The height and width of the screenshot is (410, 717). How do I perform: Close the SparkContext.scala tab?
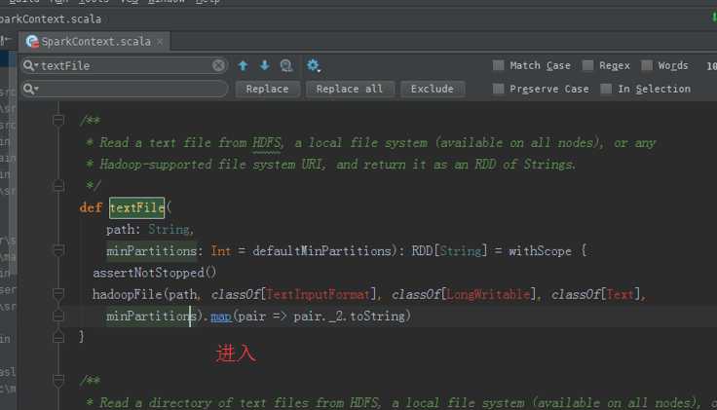(160, 42)
